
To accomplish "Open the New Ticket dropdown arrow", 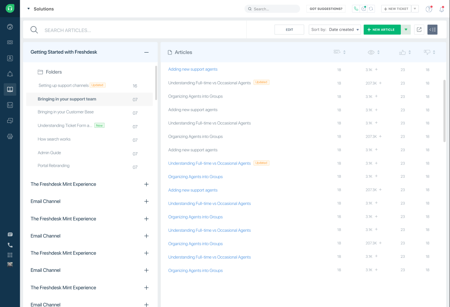I will [415, 9].
